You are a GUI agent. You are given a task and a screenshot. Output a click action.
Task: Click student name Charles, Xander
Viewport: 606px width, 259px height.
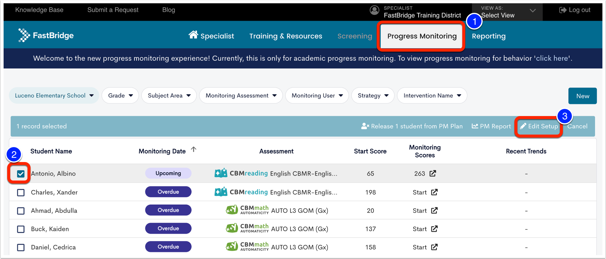click(54, 192)
